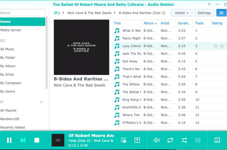Sort by the Album column header
The height and width of the screenshot is (150, 227).
(150, 23)
